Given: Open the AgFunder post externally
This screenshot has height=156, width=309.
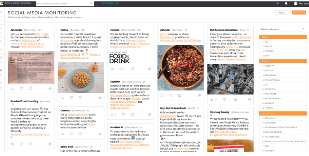Looking at the screenshot, I should pyautogui.click(x=180, y=95).
